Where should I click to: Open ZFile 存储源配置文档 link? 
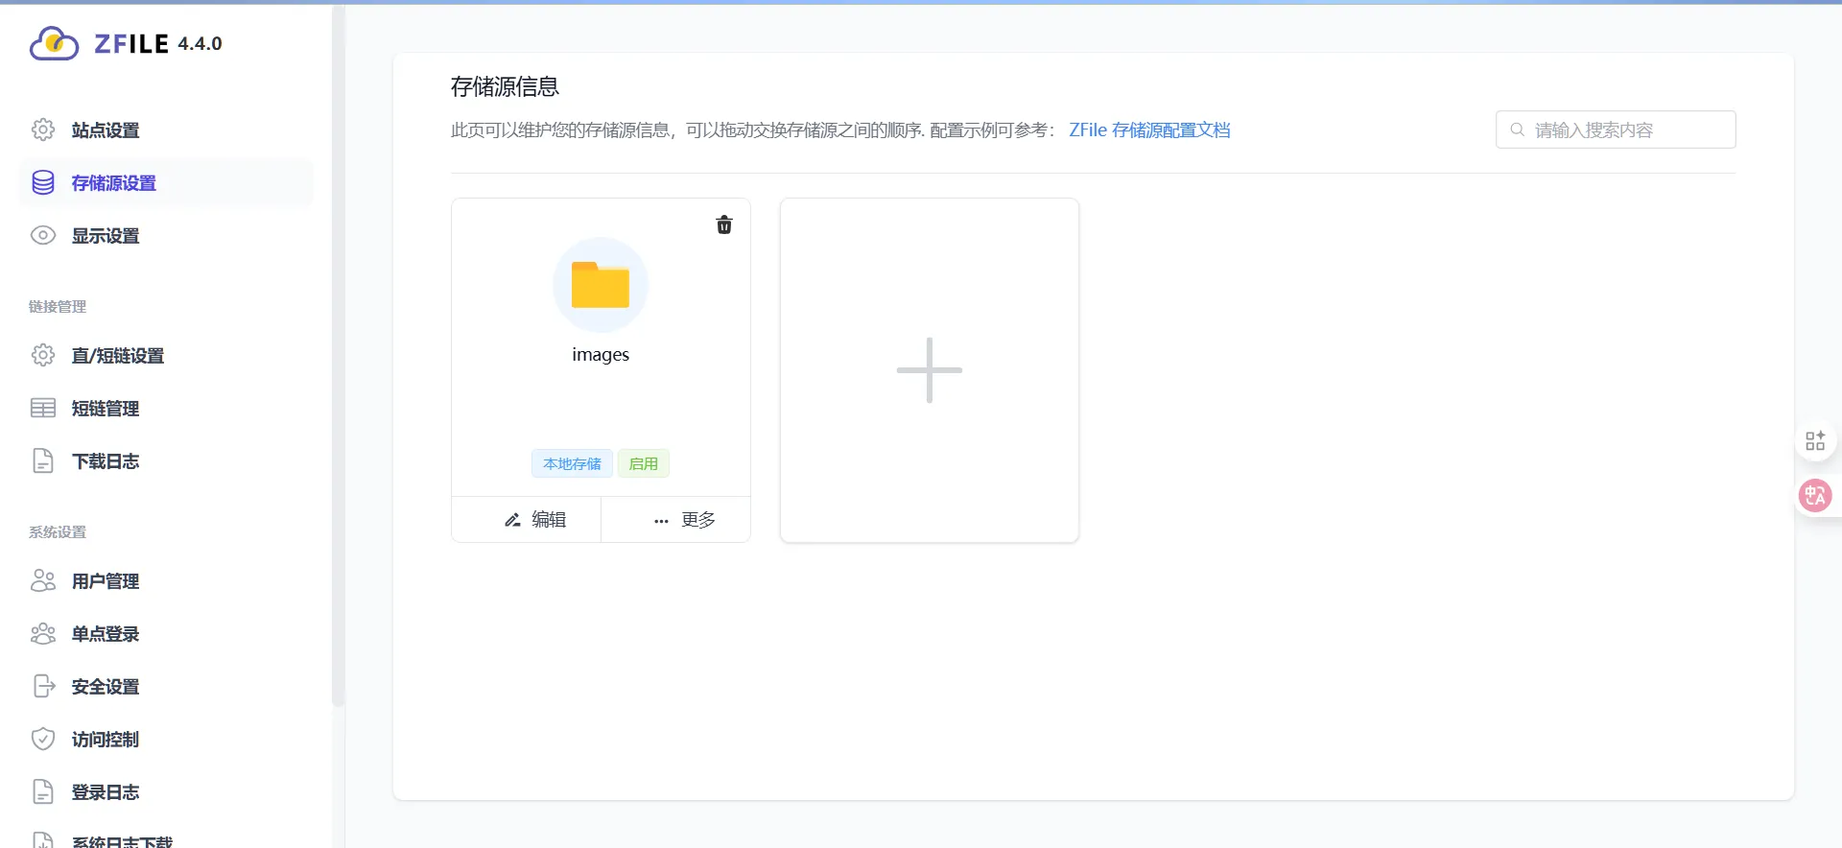tap(1149, 130)
